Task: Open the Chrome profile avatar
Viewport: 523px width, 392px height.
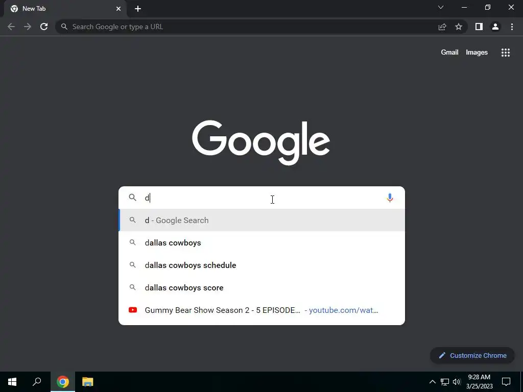Action: [x=495, y=27]
